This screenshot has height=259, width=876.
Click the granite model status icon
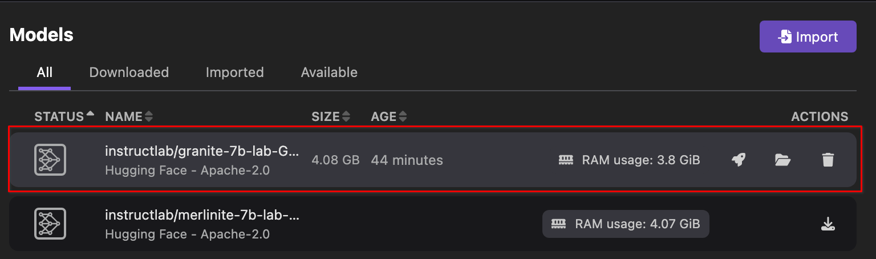click(50, 160)
